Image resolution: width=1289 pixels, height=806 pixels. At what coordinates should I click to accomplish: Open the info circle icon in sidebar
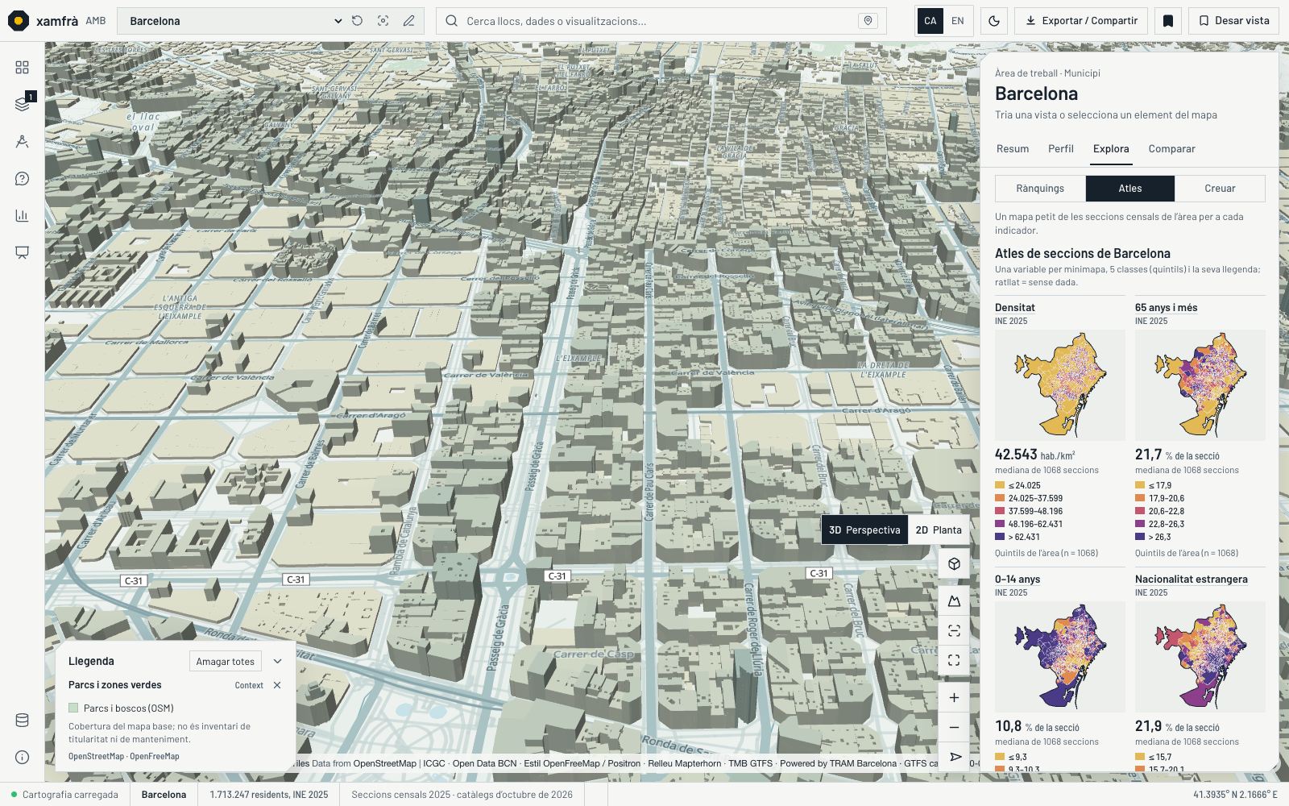pyautogui.click(x=22, y=758)
